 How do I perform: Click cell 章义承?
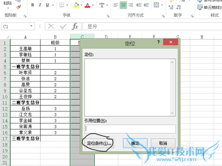(25, 132)
